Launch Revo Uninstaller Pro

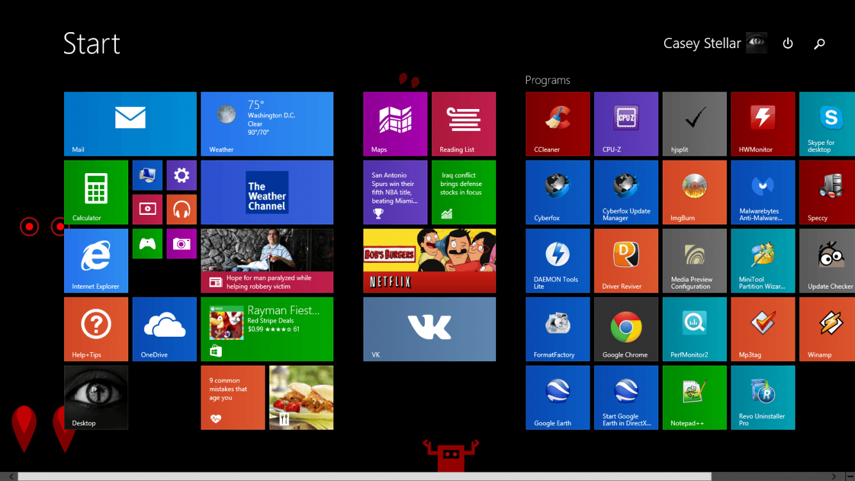click(x=763, y=398)
